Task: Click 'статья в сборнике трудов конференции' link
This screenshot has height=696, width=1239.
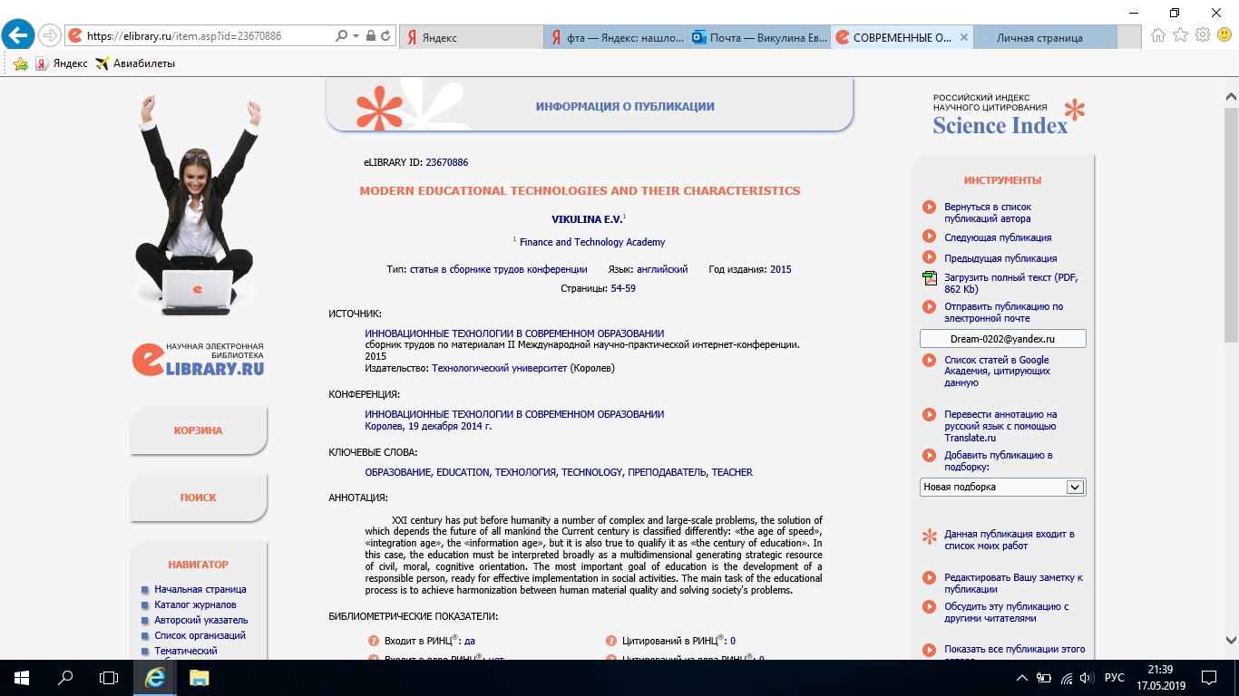Action: pyautogui.click(x=499, y=269)
